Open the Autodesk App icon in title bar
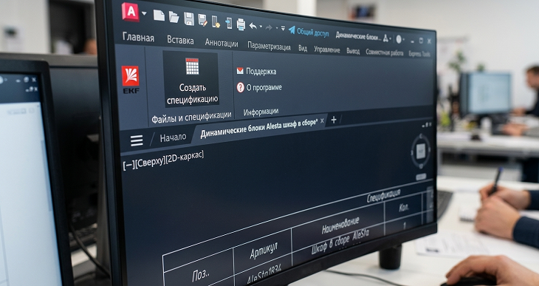Viewport: 539px width, 286px height. (x=385, y=39)
